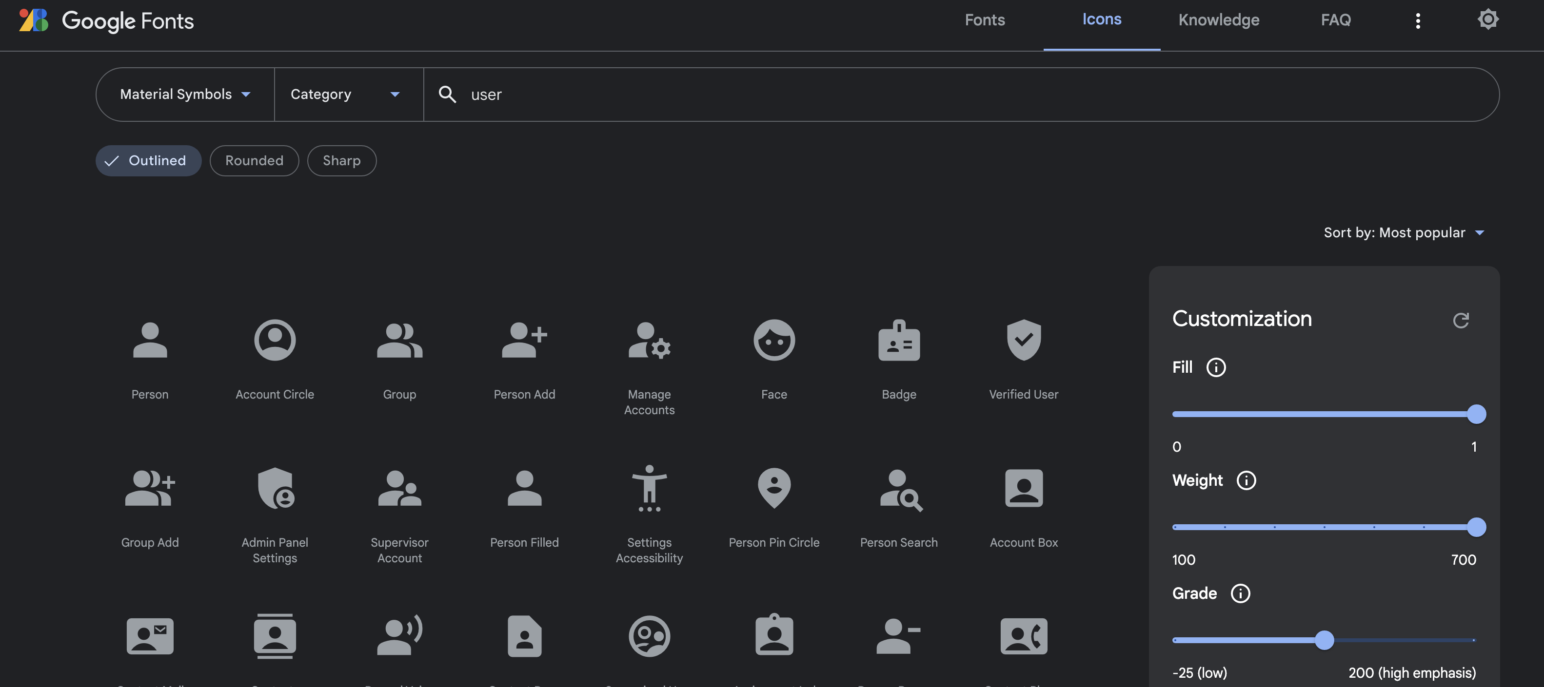
Task: Choose the Verified User shield icon
Action: [1023, 340]
